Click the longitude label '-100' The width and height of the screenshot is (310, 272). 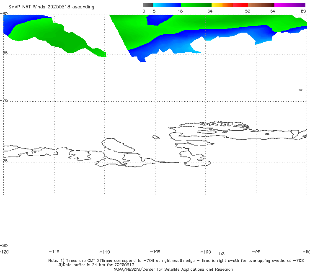(x=206, y=251)
